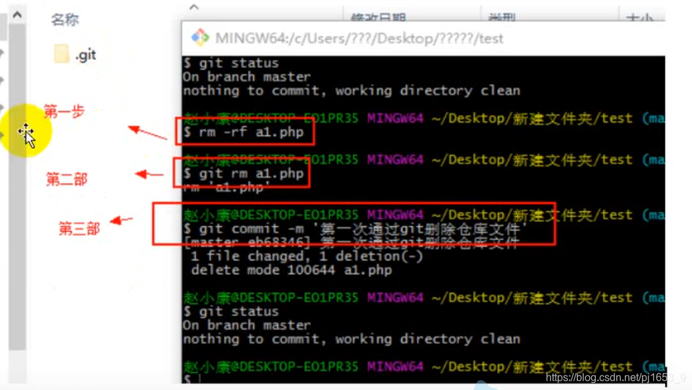Click the MINGW64 terminal window title text
Viewport: 692px width, 390px height.
click(359, 38)
